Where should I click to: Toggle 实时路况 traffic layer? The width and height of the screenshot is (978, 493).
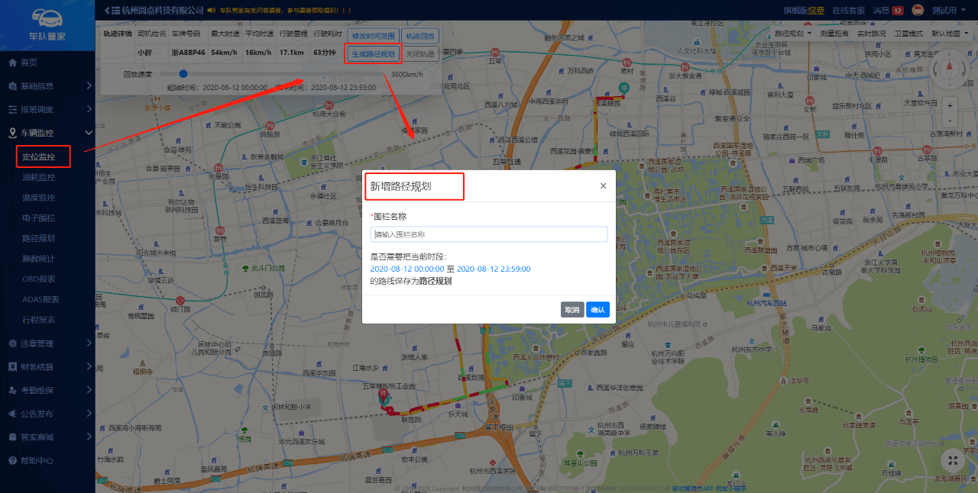pyautogui.click(x=871, y=34)
